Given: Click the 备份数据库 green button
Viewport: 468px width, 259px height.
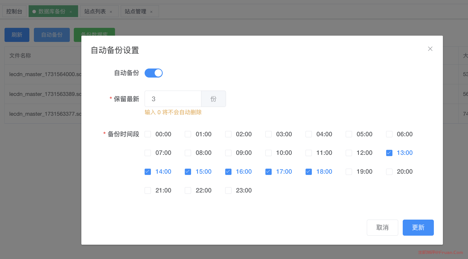Looking at the screenshot, I should pos(94,32).
